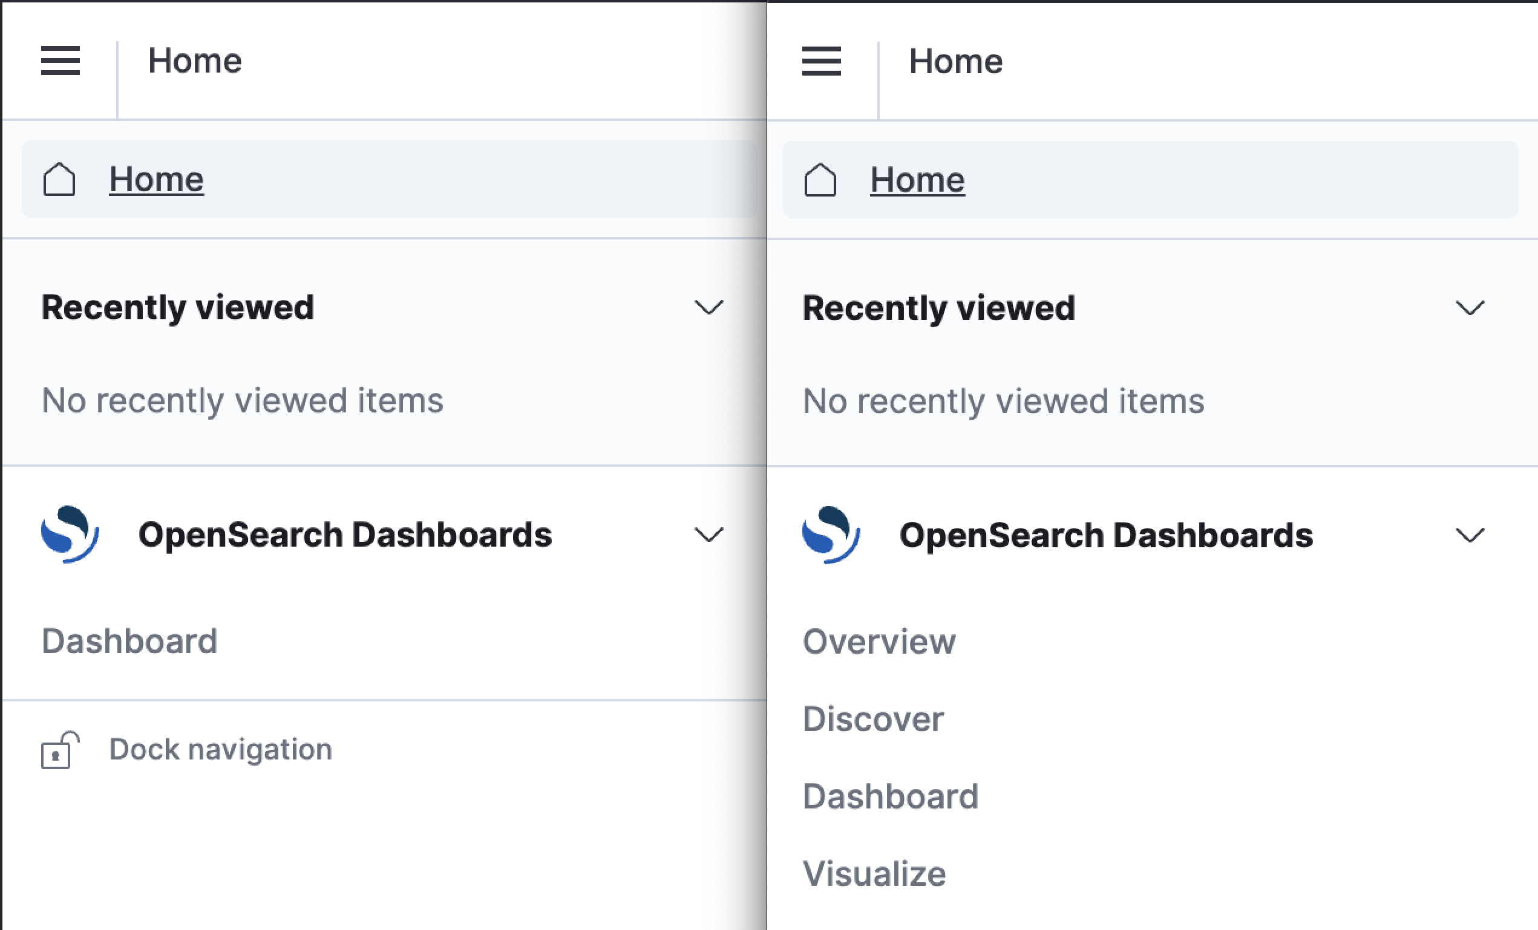Open Dashboard link in left panel

coord(129,641)
